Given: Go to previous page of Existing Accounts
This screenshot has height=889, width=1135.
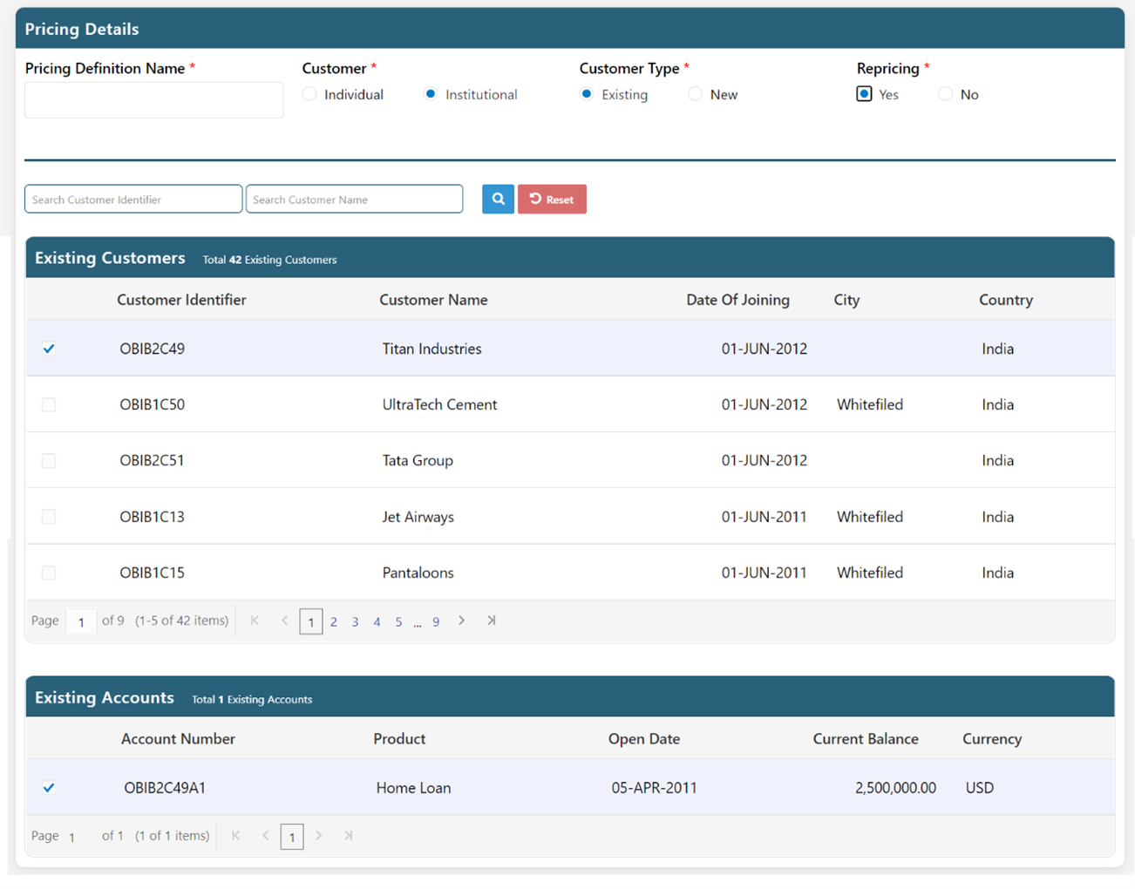Looking at the screenshot, I should 265,836.
